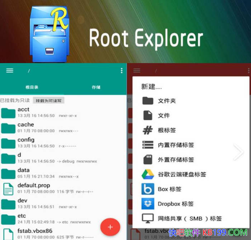
Task: Open the data folder icon
Action: point(8,174)
